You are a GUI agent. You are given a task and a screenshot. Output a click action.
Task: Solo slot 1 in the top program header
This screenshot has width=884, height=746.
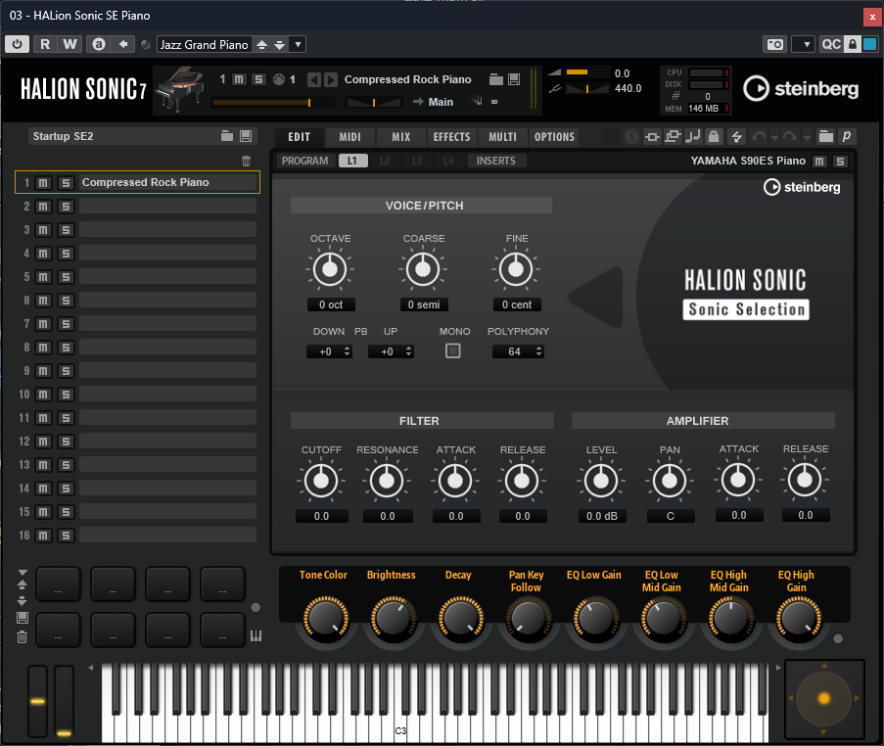tap(258, 79)
